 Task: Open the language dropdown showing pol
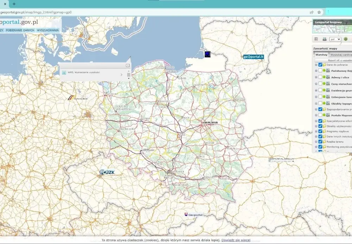[335, 39]
